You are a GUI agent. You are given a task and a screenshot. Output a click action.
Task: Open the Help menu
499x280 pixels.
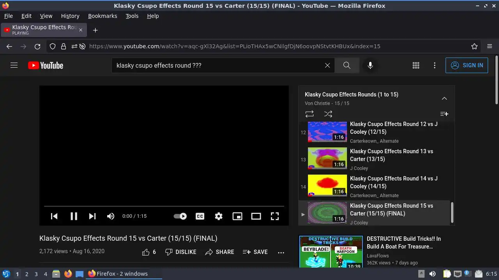(x=153, y=16)
